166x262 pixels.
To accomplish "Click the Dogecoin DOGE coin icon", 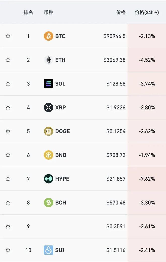I will (49, 131).
